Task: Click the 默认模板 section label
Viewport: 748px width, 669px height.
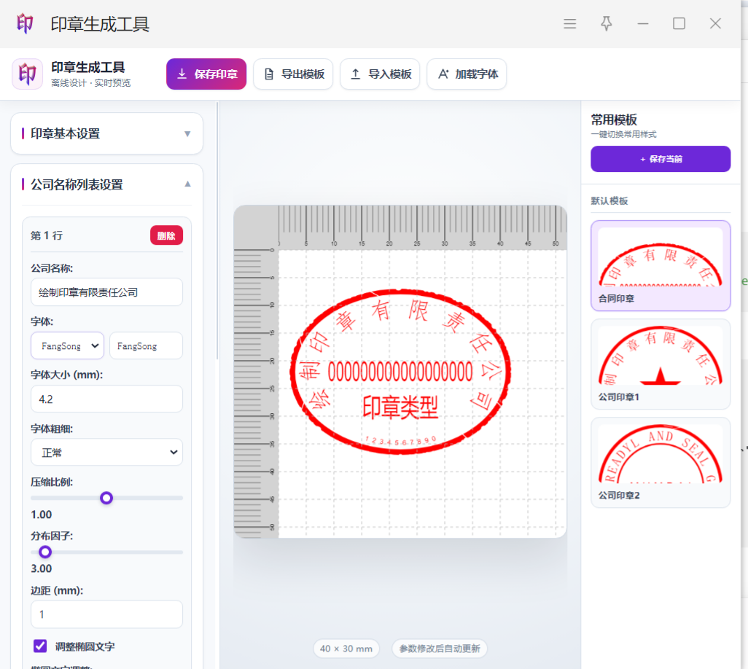Action: click(x=609, y=200)
